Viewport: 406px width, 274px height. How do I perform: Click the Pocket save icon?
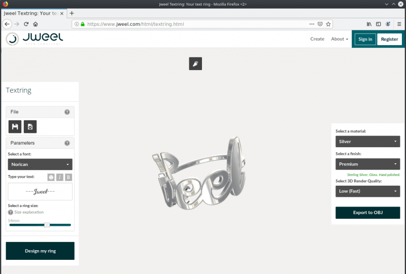pos(320,24)
